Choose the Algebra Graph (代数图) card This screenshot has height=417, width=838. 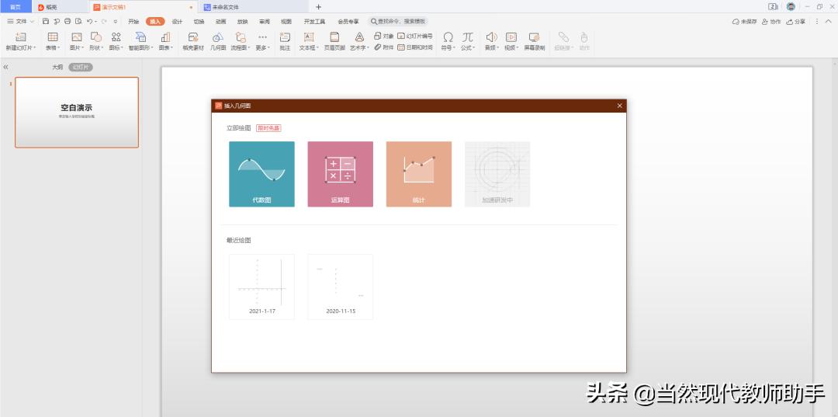(262, 174)
